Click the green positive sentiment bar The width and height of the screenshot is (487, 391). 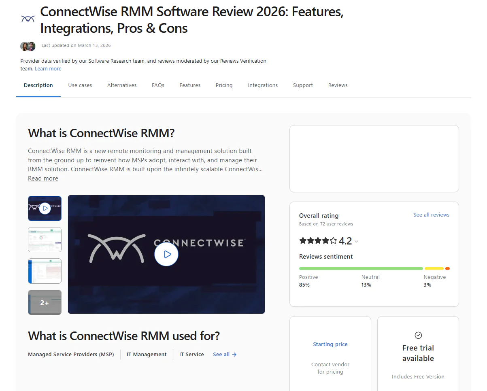(361, 268)
